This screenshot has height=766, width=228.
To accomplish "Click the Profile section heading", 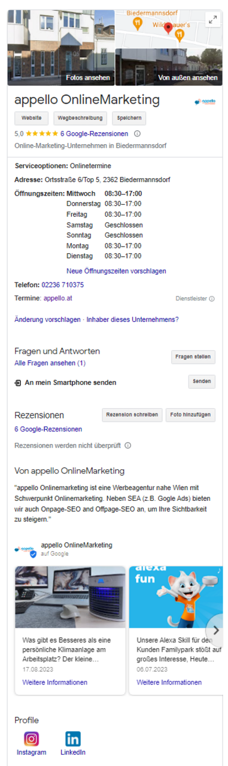I will click(x=26, y=721).
